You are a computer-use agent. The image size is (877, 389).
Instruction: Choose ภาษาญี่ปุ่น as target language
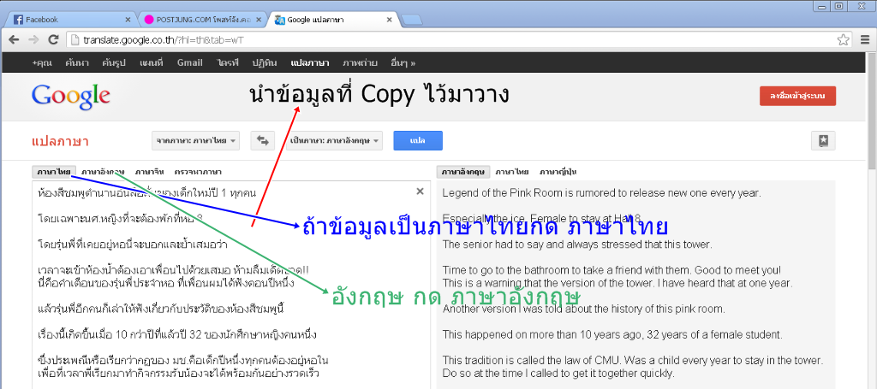[x=558, y=172]
